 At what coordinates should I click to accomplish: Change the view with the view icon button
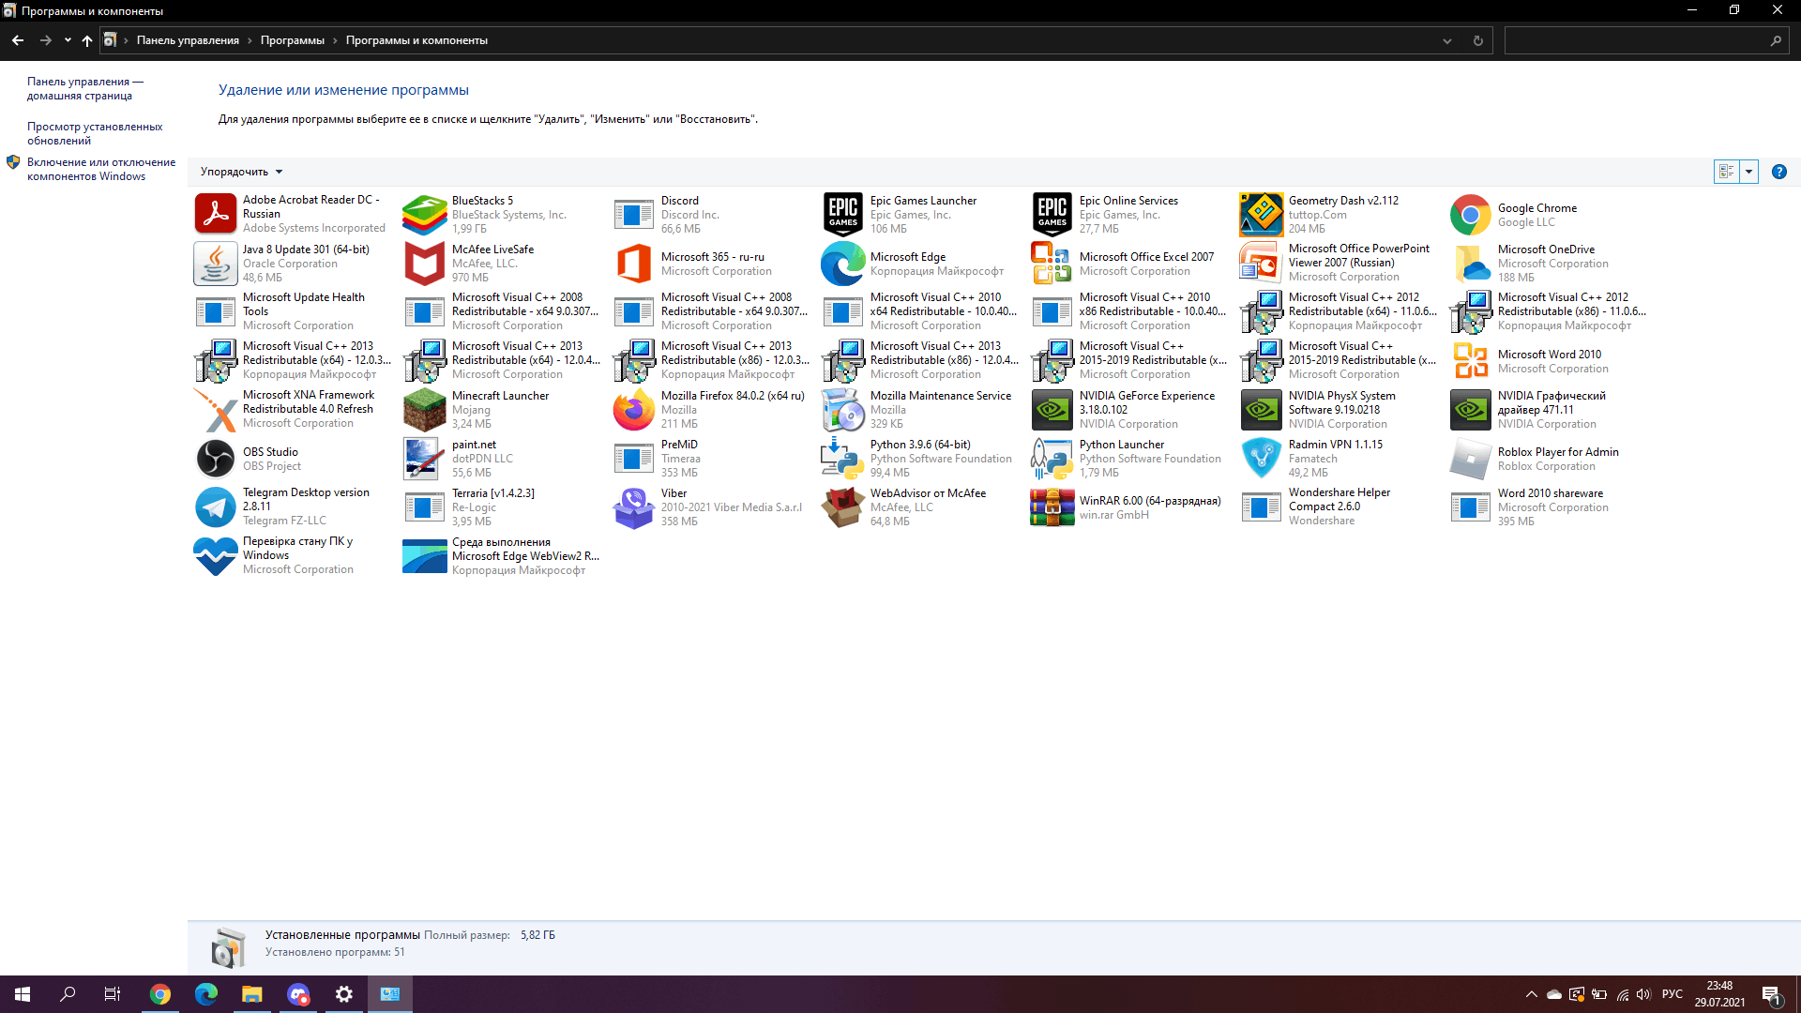click(1726, 172)
